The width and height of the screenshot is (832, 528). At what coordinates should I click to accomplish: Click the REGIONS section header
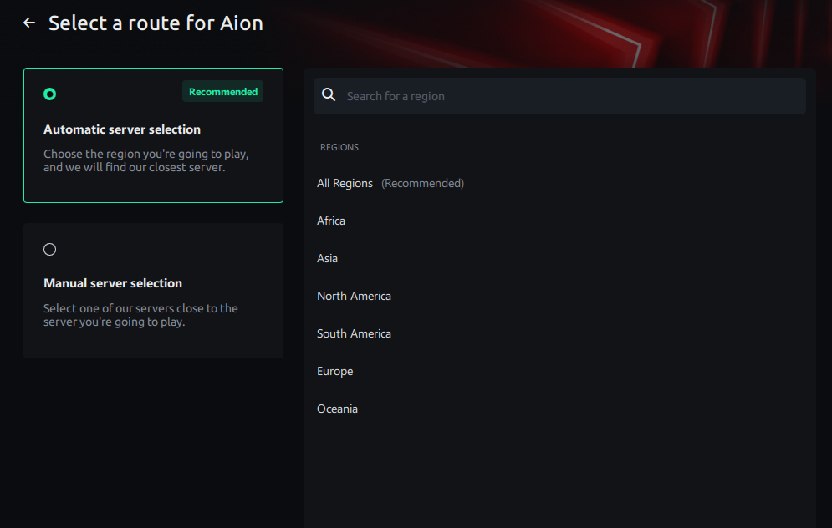point(339,147)
